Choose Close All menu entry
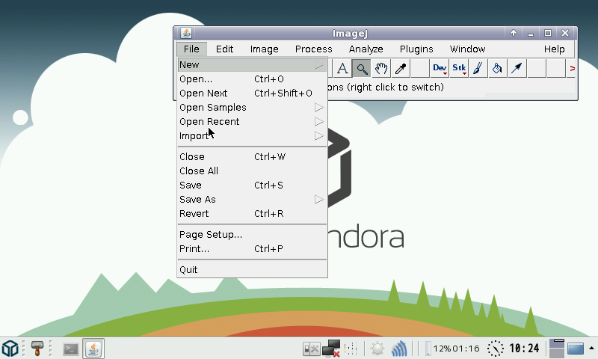The width and height of the screenshot is (598, 359). tap(252, 171)
